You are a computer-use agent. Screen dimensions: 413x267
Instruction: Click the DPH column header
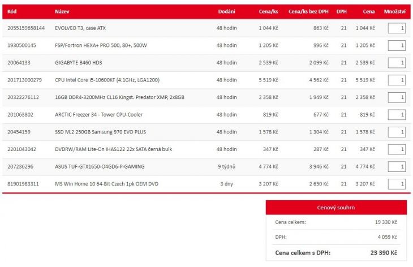tap(341, 11)
